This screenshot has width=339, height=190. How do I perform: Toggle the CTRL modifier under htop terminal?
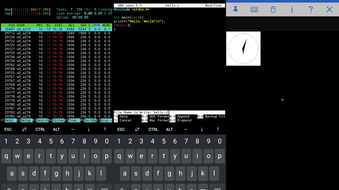click(x=40, y=129)
